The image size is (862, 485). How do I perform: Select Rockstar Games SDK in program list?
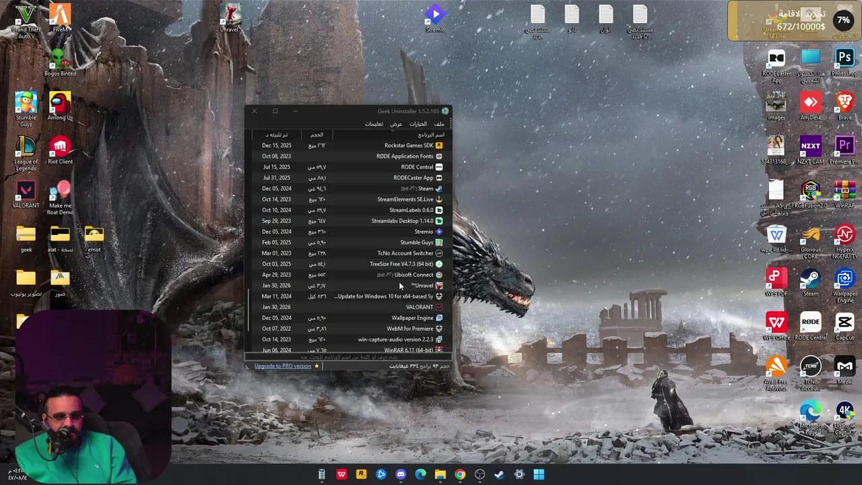[347, 145]
